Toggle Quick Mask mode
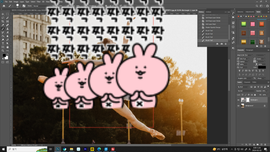Screen dimensions: 270x152 coord(3,62)
